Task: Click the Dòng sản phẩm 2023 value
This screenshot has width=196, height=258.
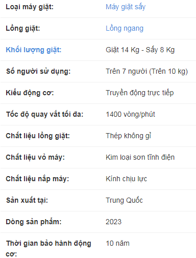Action: click(x=113, y=222)
